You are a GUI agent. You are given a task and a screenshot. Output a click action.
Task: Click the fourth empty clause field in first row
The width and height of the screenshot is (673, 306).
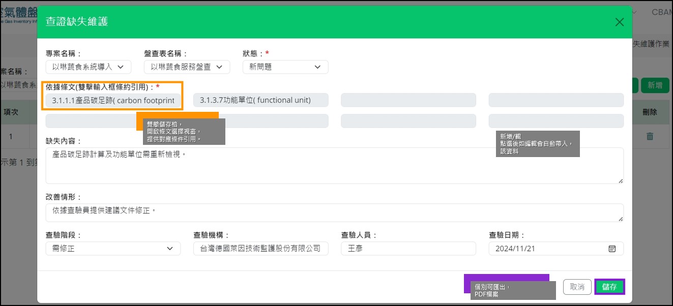coord(556,100)
